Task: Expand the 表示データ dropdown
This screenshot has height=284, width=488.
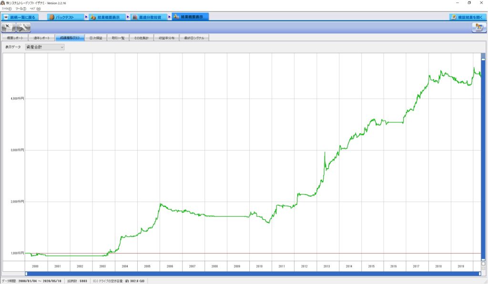Action: coord(44,47)
